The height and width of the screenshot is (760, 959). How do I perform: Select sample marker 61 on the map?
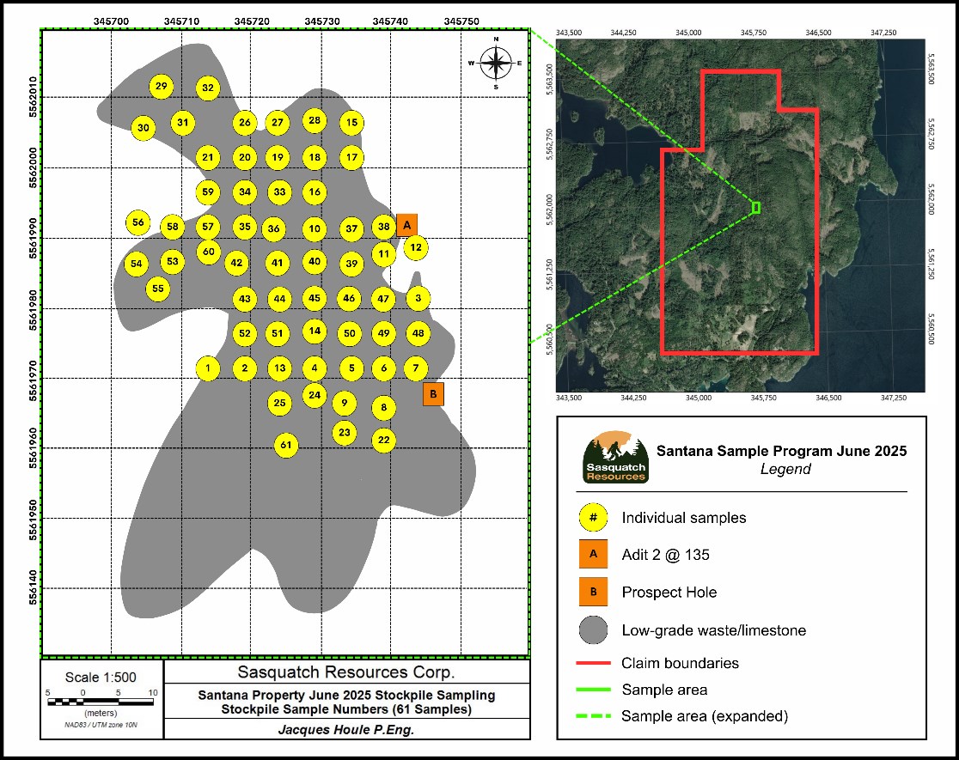click(x=286, y=445)
